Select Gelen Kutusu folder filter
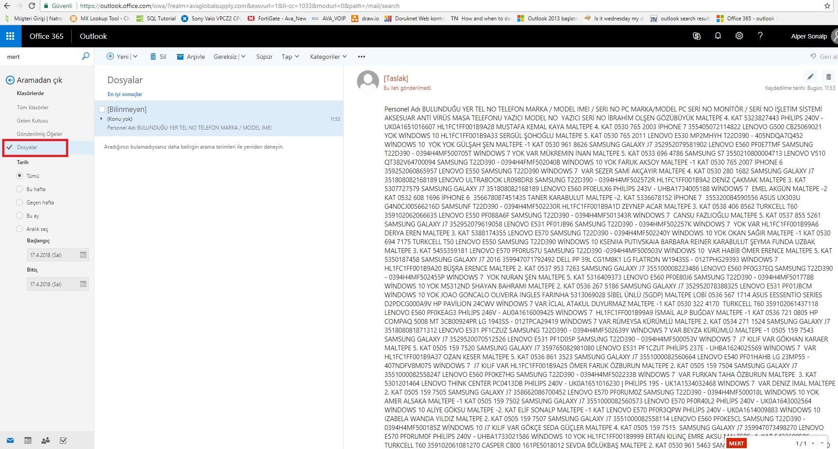This screenshot has width=838, height=449. click(x=32, y=121)
